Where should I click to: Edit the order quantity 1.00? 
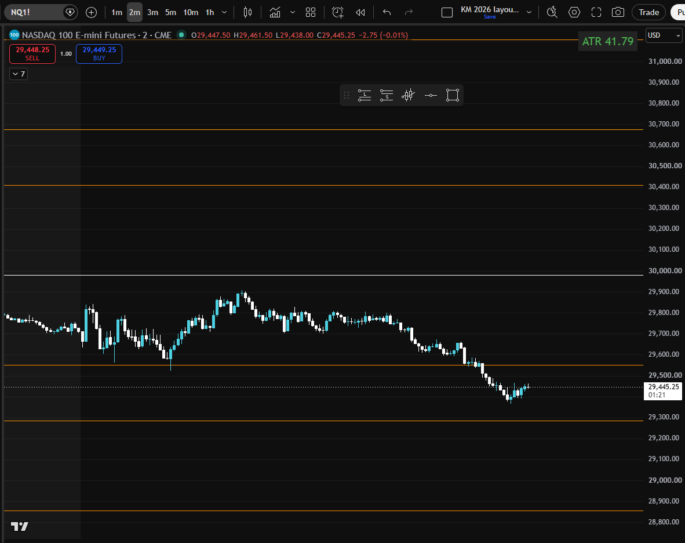66,54
